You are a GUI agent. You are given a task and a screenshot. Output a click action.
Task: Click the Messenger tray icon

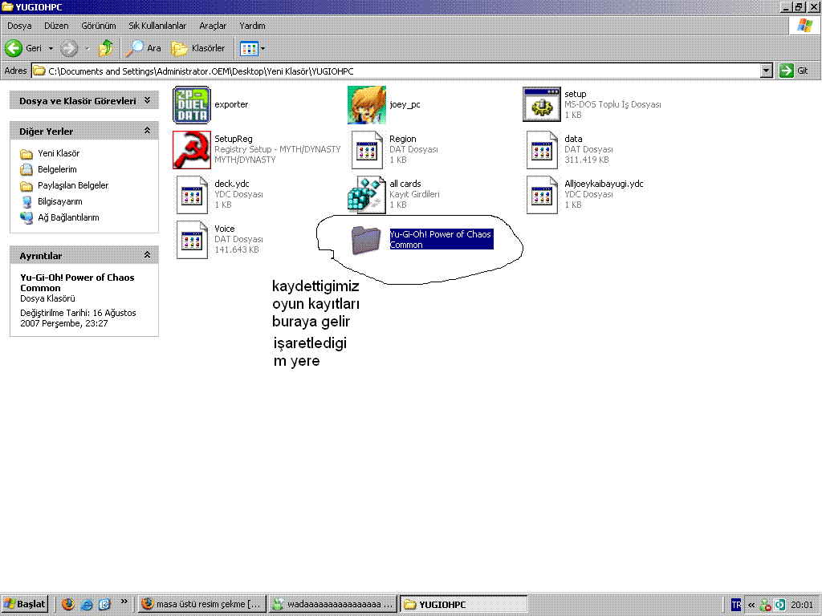pyautogui.click(x=765, y=605)
